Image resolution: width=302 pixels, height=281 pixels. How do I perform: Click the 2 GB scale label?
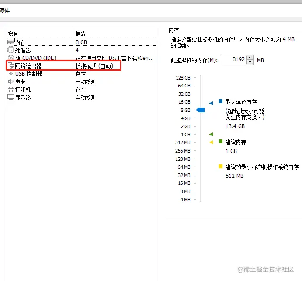pos(185,126)
